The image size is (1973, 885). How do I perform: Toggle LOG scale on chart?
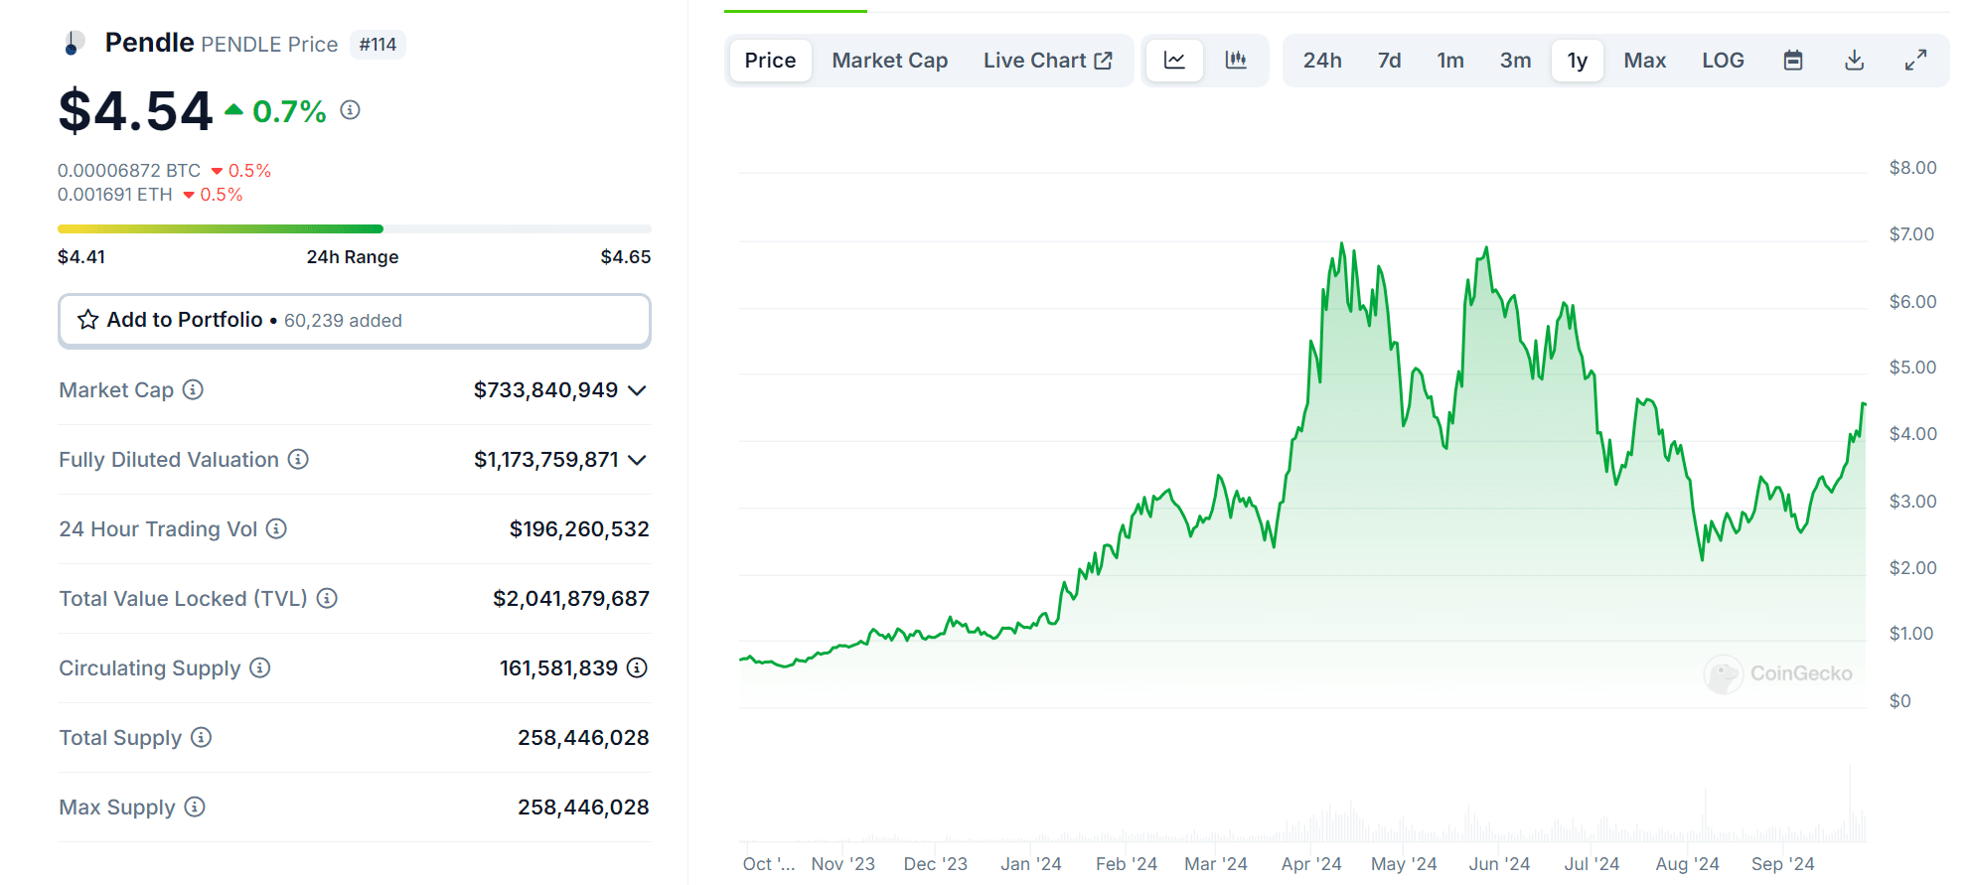coord(1723,61)
